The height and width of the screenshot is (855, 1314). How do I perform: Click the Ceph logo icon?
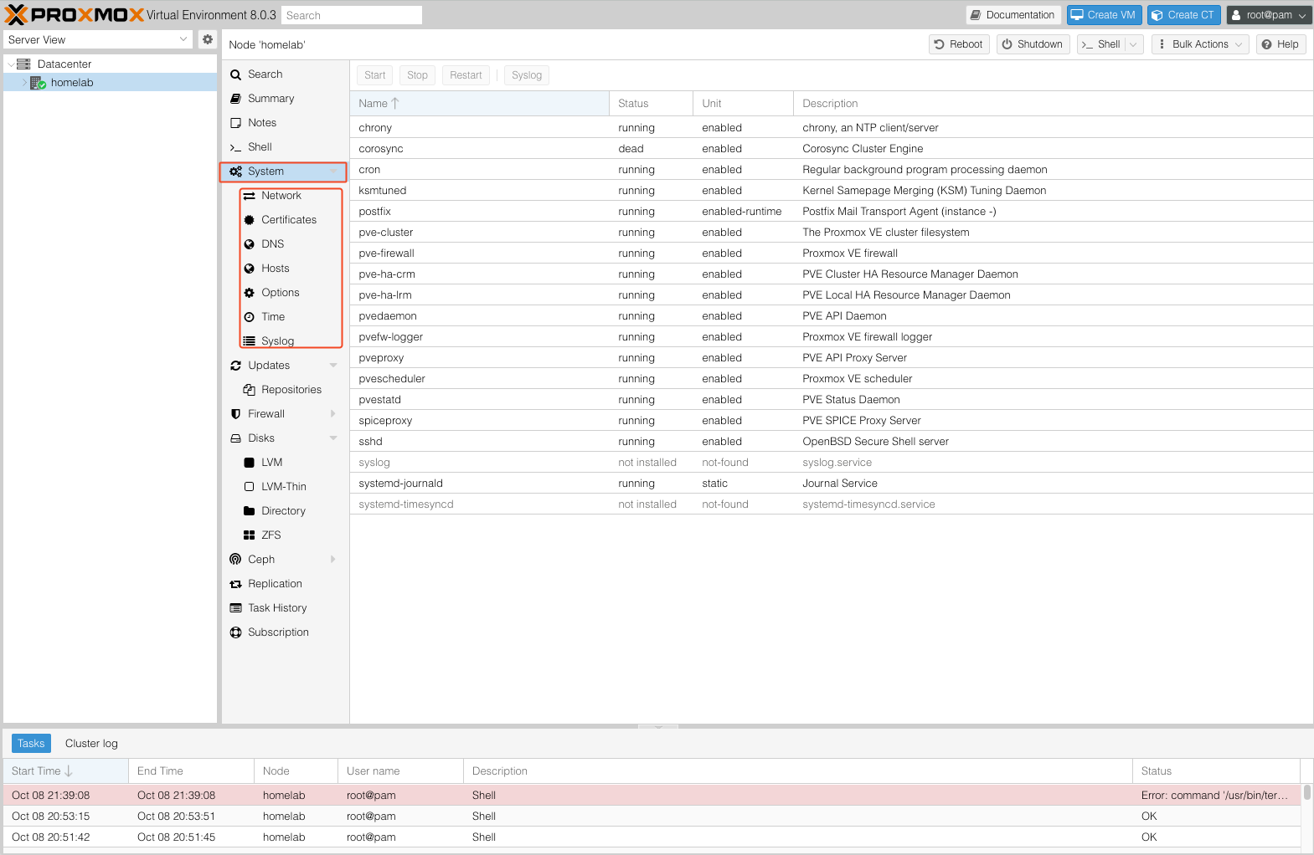tap(236, 560)
